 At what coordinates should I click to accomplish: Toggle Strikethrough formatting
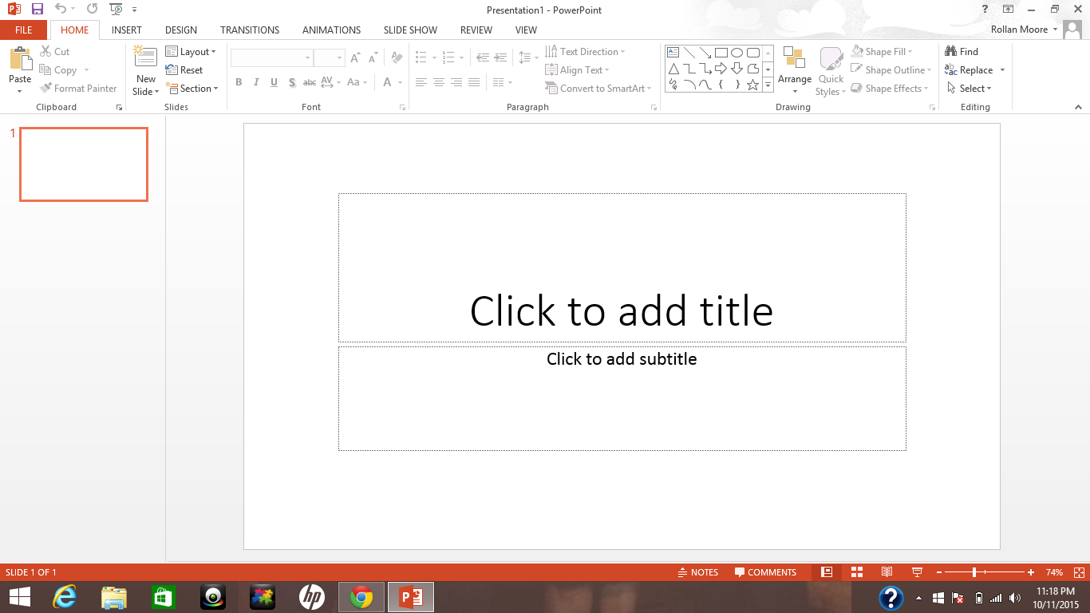point(310,82)
